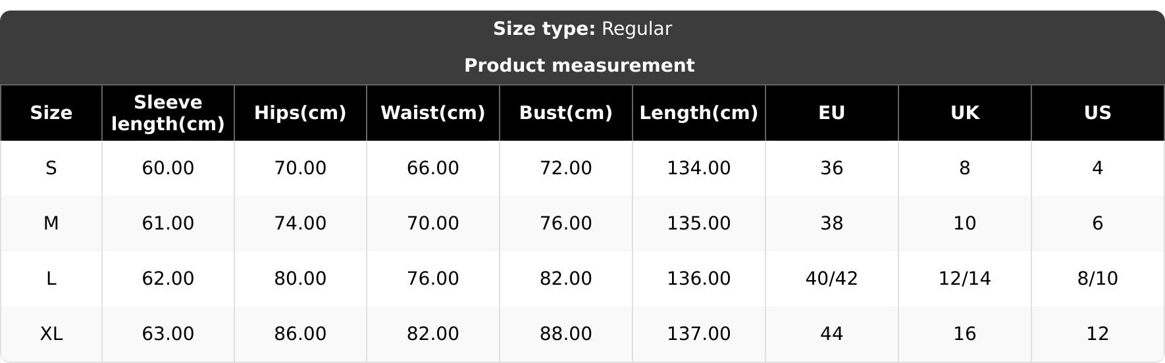Click the EU column header
This screenshot has width=1165, height=363.
click(832, 113)
